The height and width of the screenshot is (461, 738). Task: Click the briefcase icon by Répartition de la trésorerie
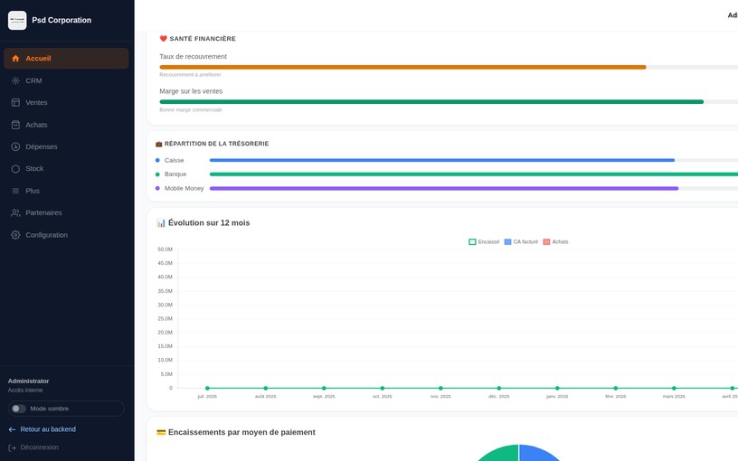click(158, 144)
